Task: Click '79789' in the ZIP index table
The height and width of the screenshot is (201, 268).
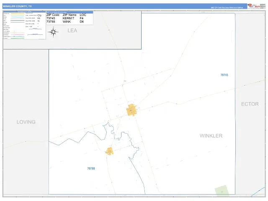Action: point(51,22)
